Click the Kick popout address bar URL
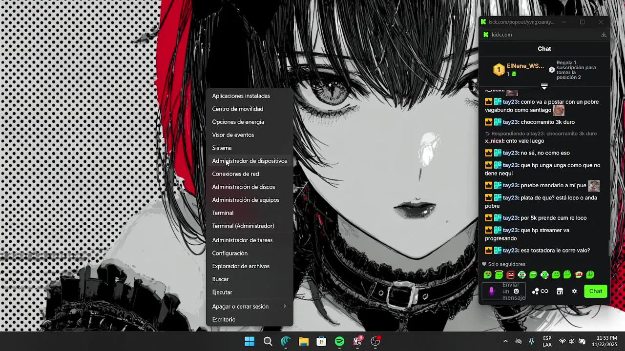 521,22
